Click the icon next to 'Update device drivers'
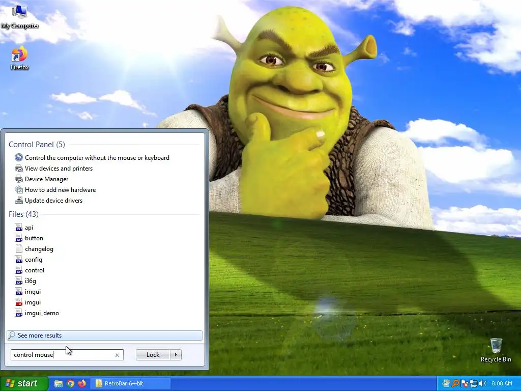The height and width of the screenshot is (391, 521). click(x=19, y=200)
